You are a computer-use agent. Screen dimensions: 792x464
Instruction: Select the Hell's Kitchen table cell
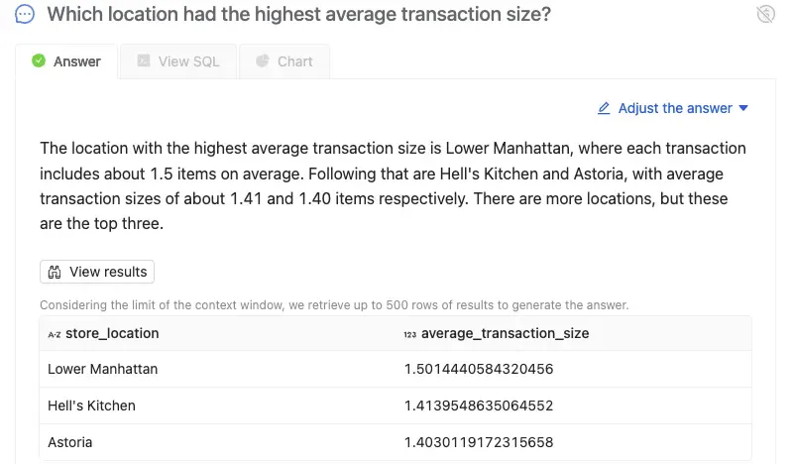pos(91,406)
